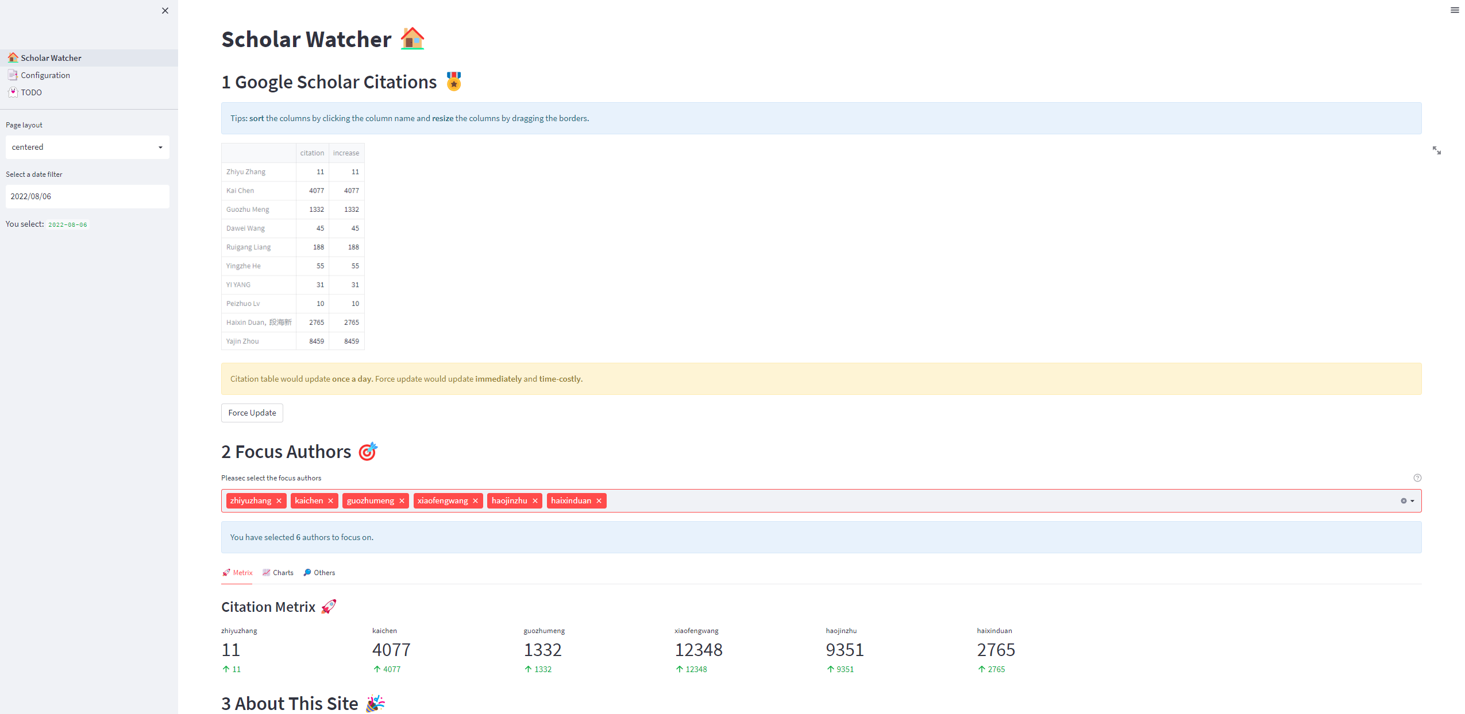Remove guozhumeng tag from focus authors
The height and width of the screenshot is (714, 1465).
pyautogui.click(x=402, y=500)
